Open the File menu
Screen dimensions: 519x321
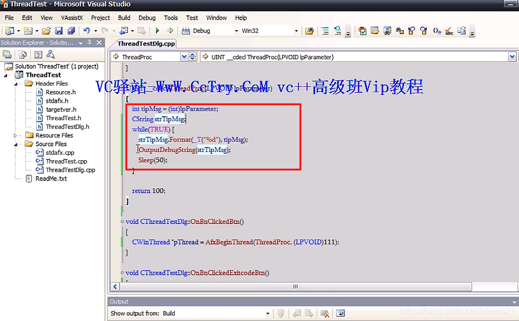[x=9, y=18]
